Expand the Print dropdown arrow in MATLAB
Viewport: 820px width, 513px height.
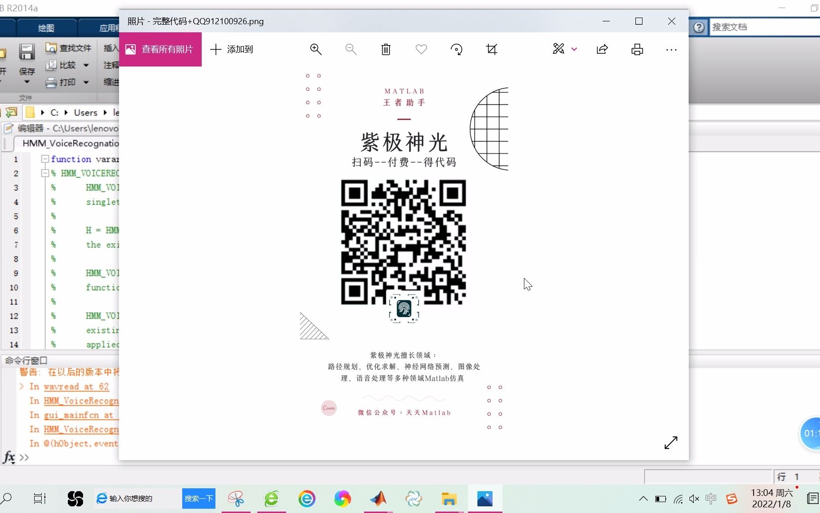pos(86,82)
